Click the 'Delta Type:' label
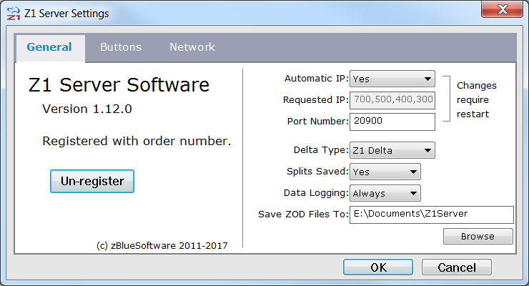The width and height of the screenshot is (529, 286). tap(320, 149)
